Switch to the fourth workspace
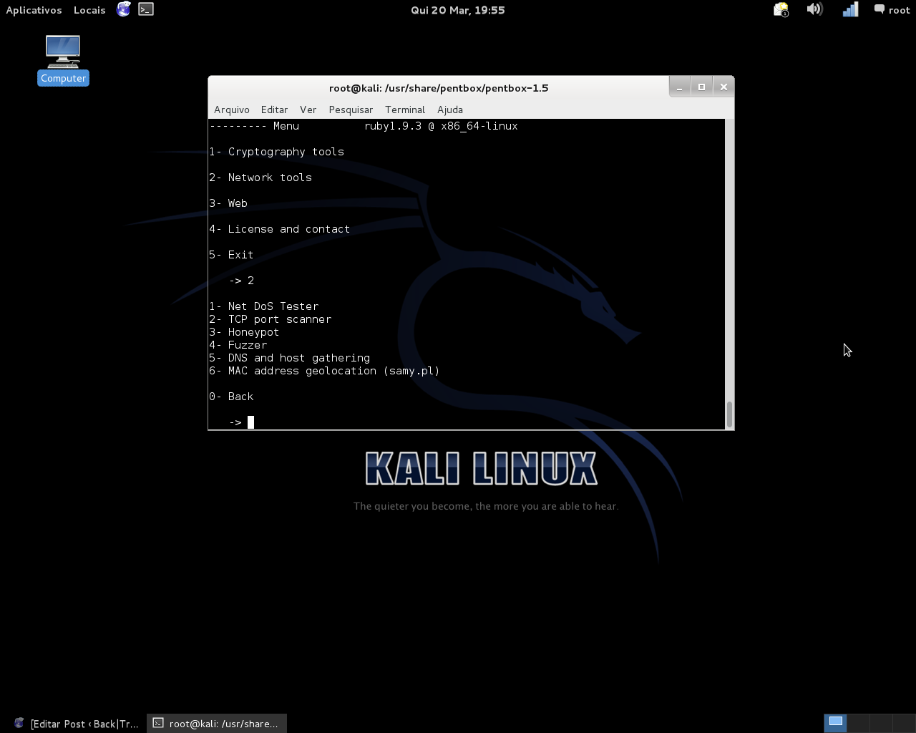 904,722
